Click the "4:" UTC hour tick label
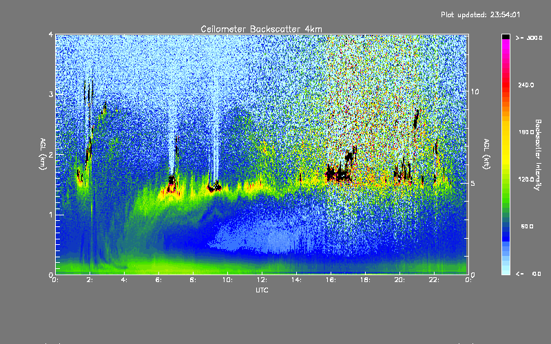The image size is (551, 344). [x=125, y=280]
